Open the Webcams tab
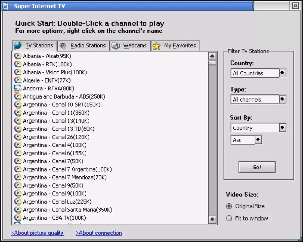This screenshot has height=242, width=303. [x=130, y=46]
